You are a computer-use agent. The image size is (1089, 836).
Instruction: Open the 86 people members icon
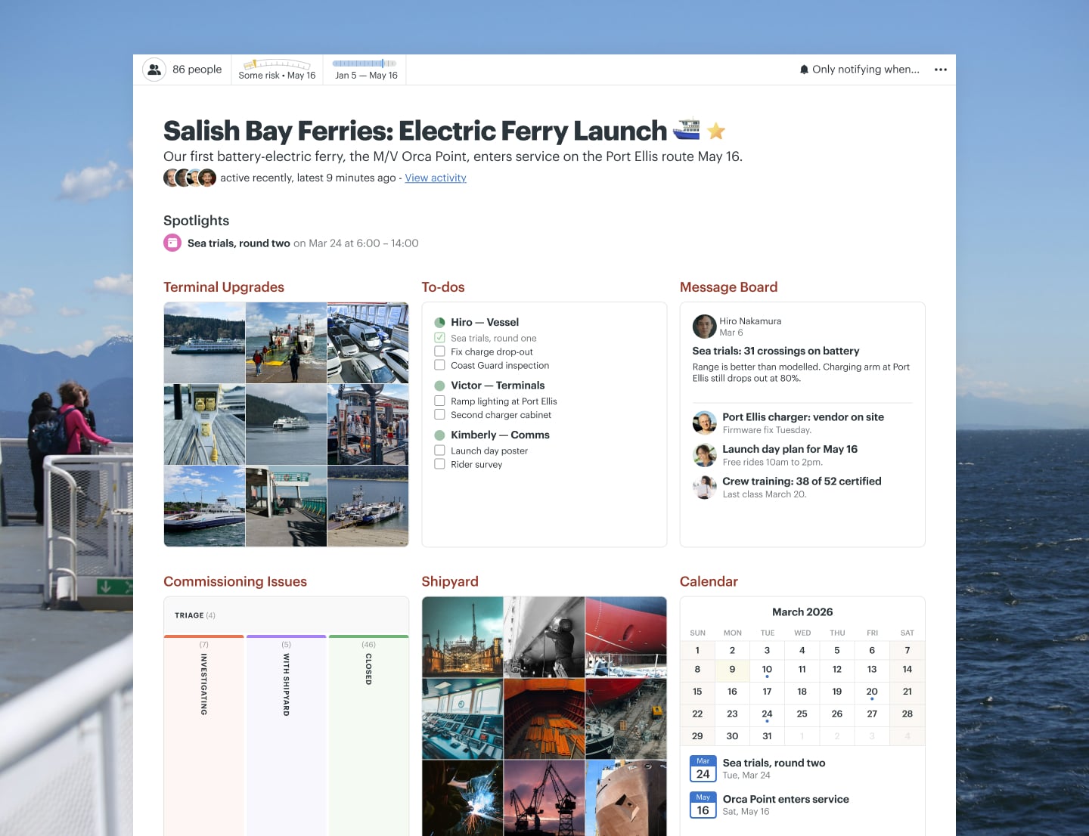pyautogui.click(x=154, y=70)
